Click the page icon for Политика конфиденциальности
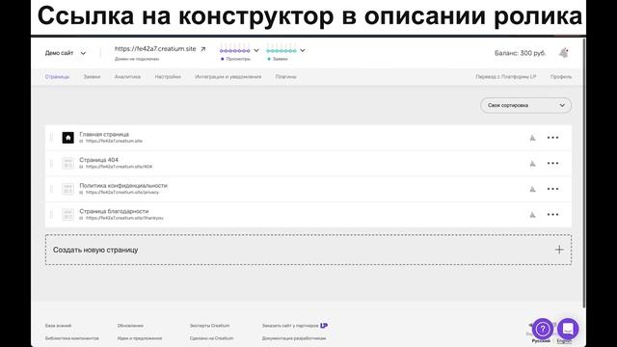The image size is (617, 347). [67, 189]
